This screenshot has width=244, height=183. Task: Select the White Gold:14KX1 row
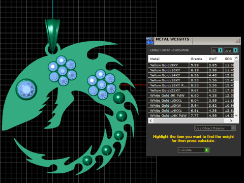point(191,111)
